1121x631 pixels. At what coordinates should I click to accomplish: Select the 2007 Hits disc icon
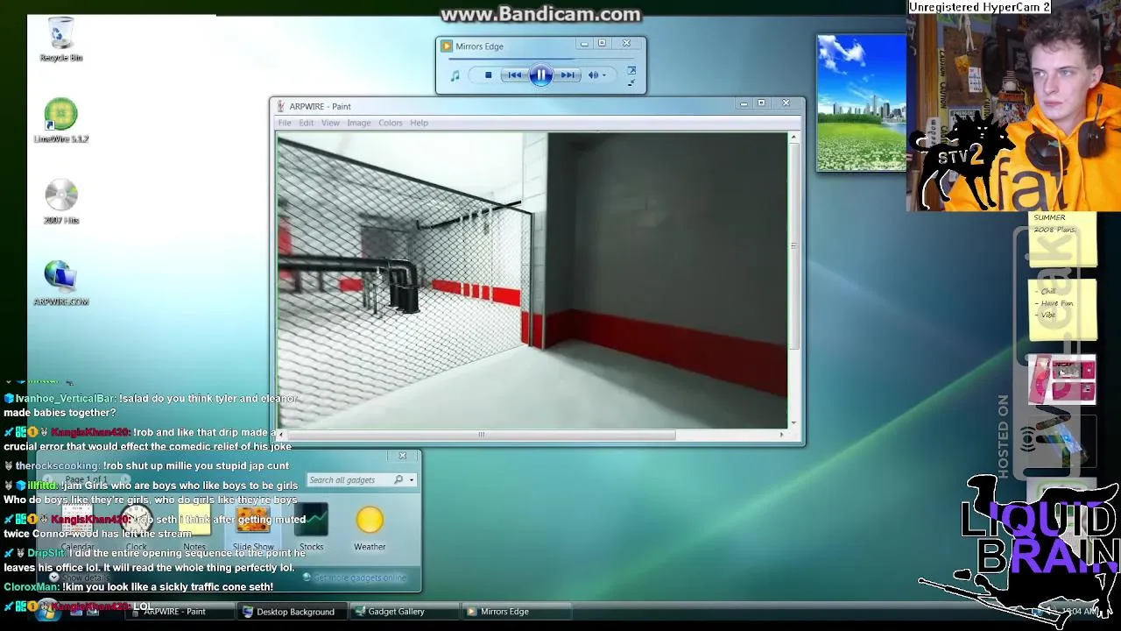coord(61,202)
